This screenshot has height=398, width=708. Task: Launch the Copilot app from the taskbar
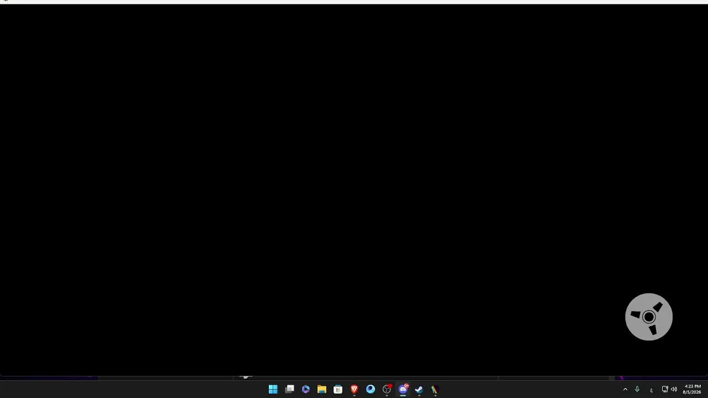[x=305, y=390]
